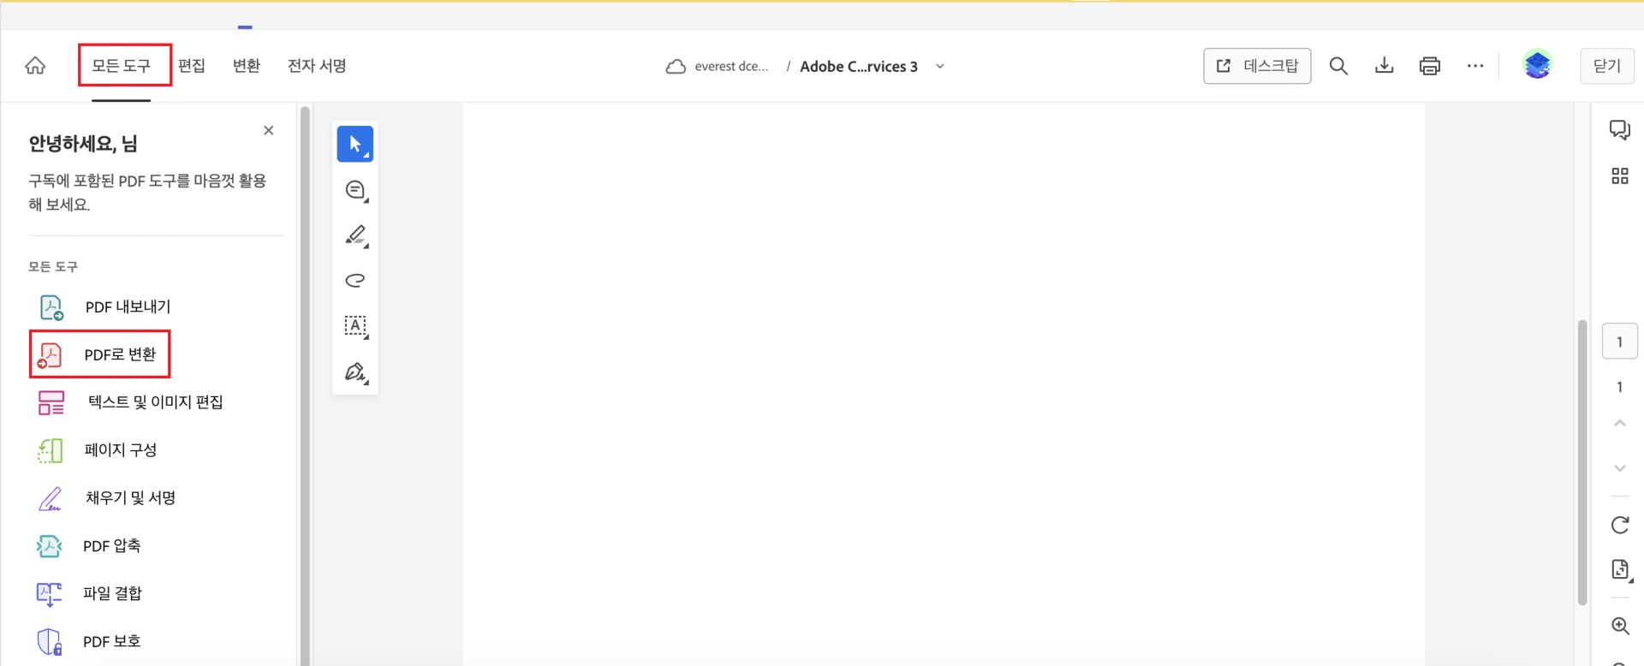Select the text box tool

pyautogui.click(x=355, y=326)
